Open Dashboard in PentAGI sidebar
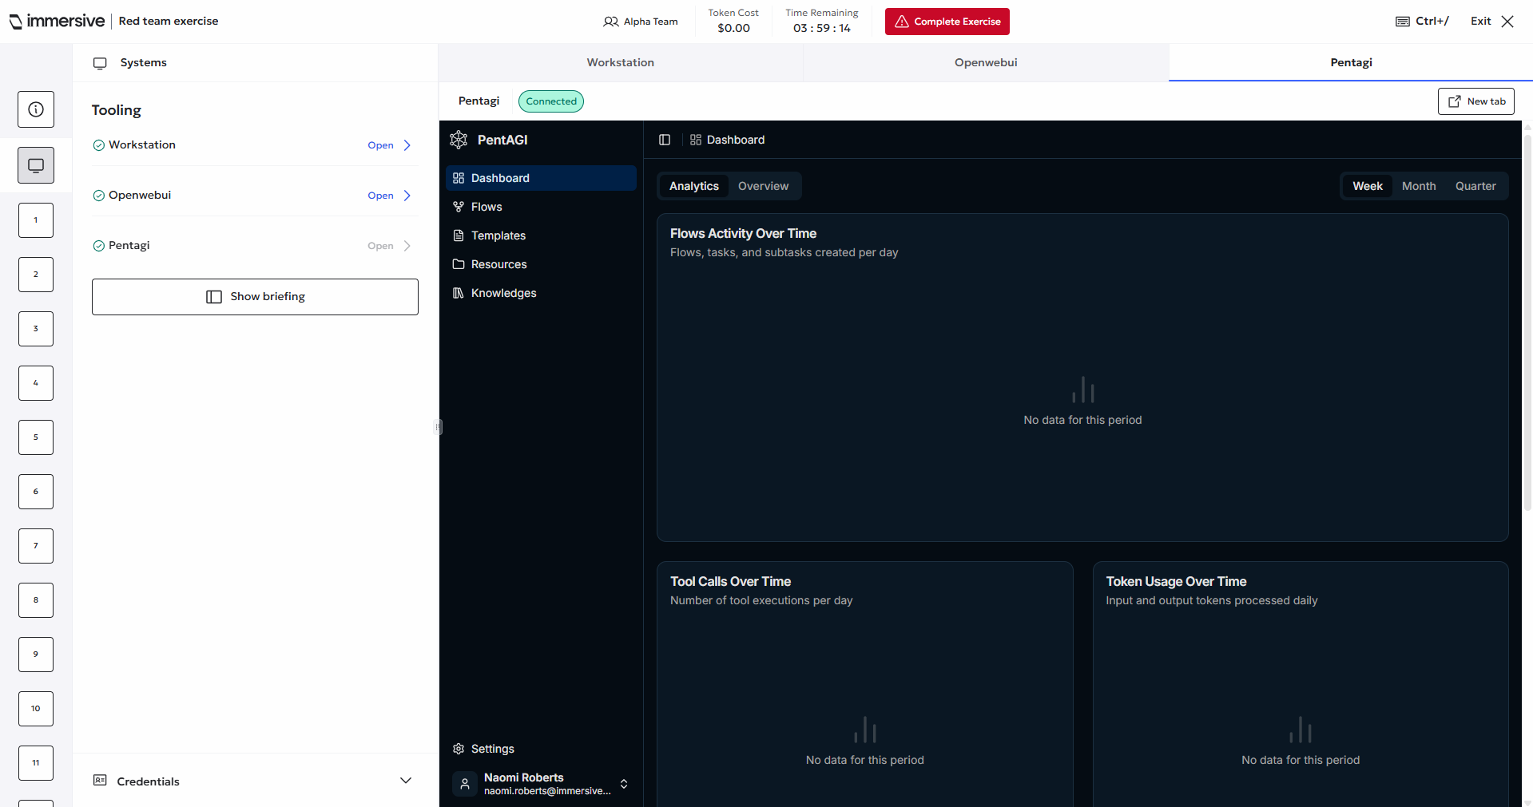The height and width of the screenshot is (807, 1533). click(541, 178)
